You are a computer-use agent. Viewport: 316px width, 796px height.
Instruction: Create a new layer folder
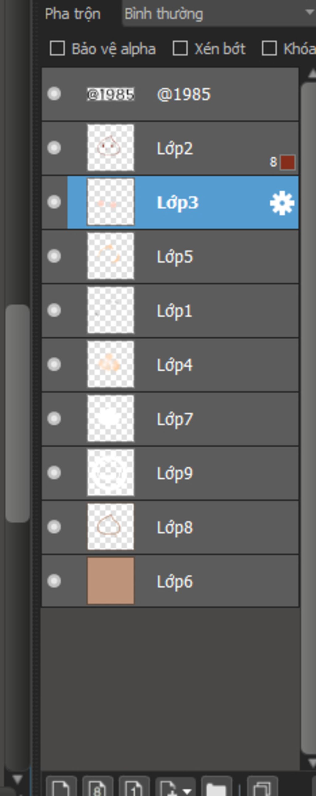(216, 787)
